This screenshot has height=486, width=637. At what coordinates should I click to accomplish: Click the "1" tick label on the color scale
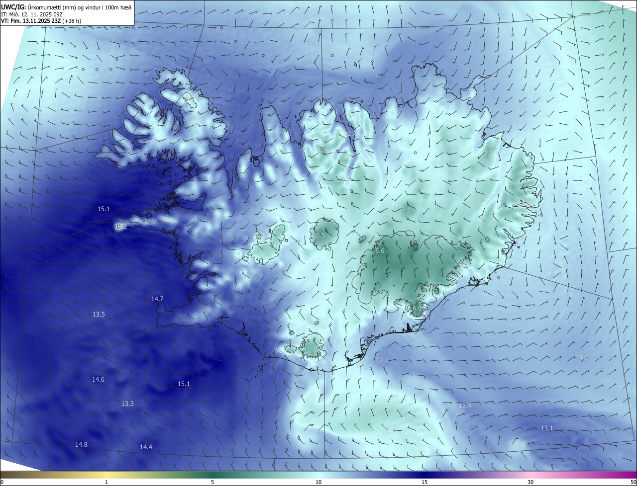point(106,482)
